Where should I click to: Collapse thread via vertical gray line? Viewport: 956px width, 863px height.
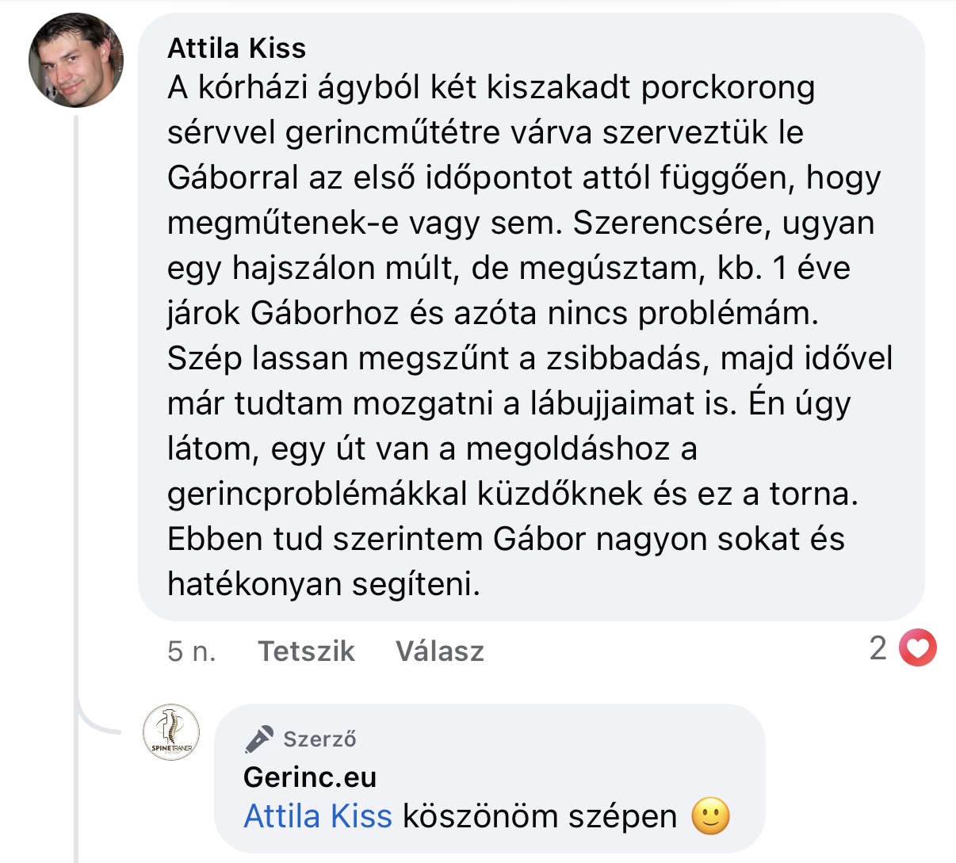click(x=77, y=396)
